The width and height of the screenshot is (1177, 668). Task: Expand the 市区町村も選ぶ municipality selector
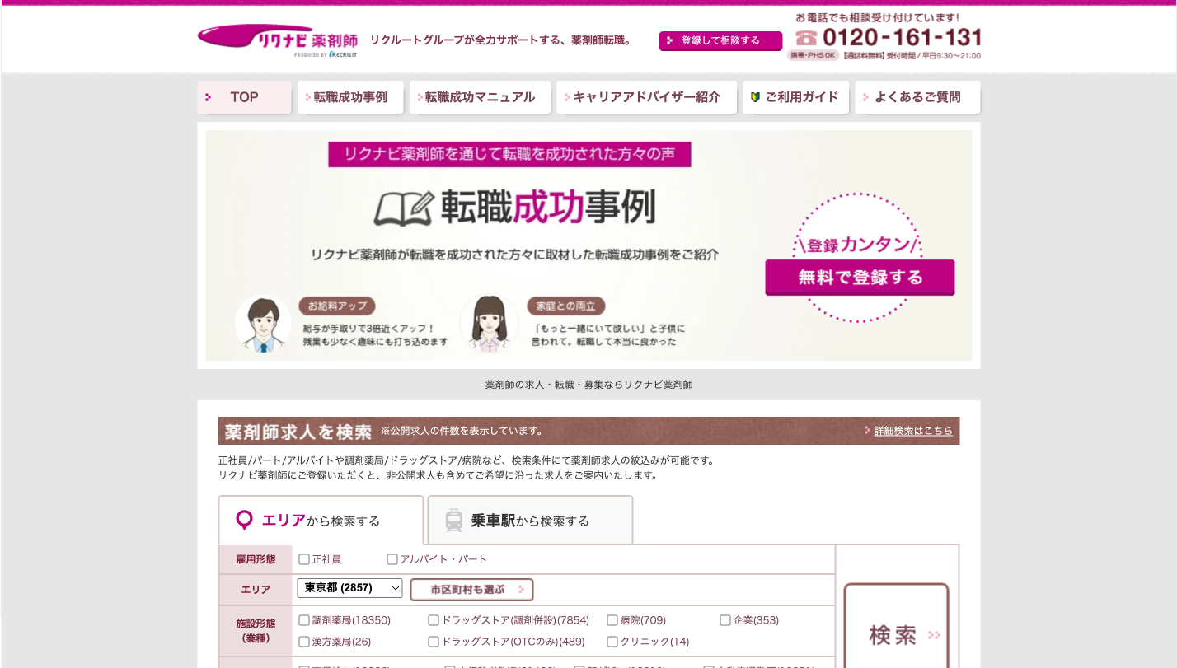[x=471, y=590]
